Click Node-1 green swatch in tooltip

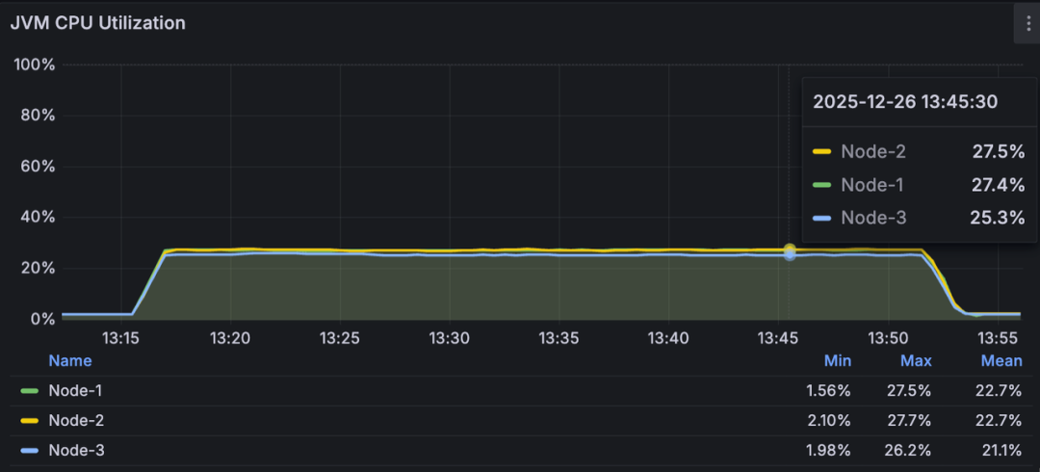[x=822, y=185]
